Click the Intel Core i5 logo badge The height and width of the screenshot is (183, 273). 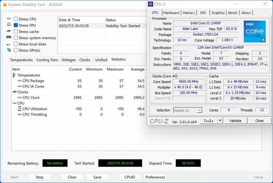(255, 32)
